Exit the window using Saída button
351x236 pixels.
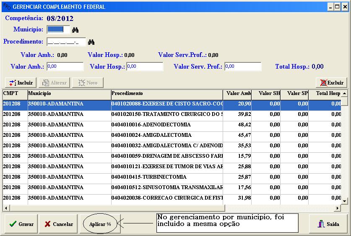tap(328, 224)
